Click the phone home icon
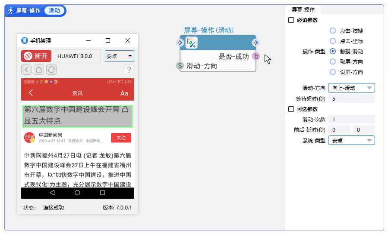This screenshot has height=234, width=388. (x=39, y=70)
